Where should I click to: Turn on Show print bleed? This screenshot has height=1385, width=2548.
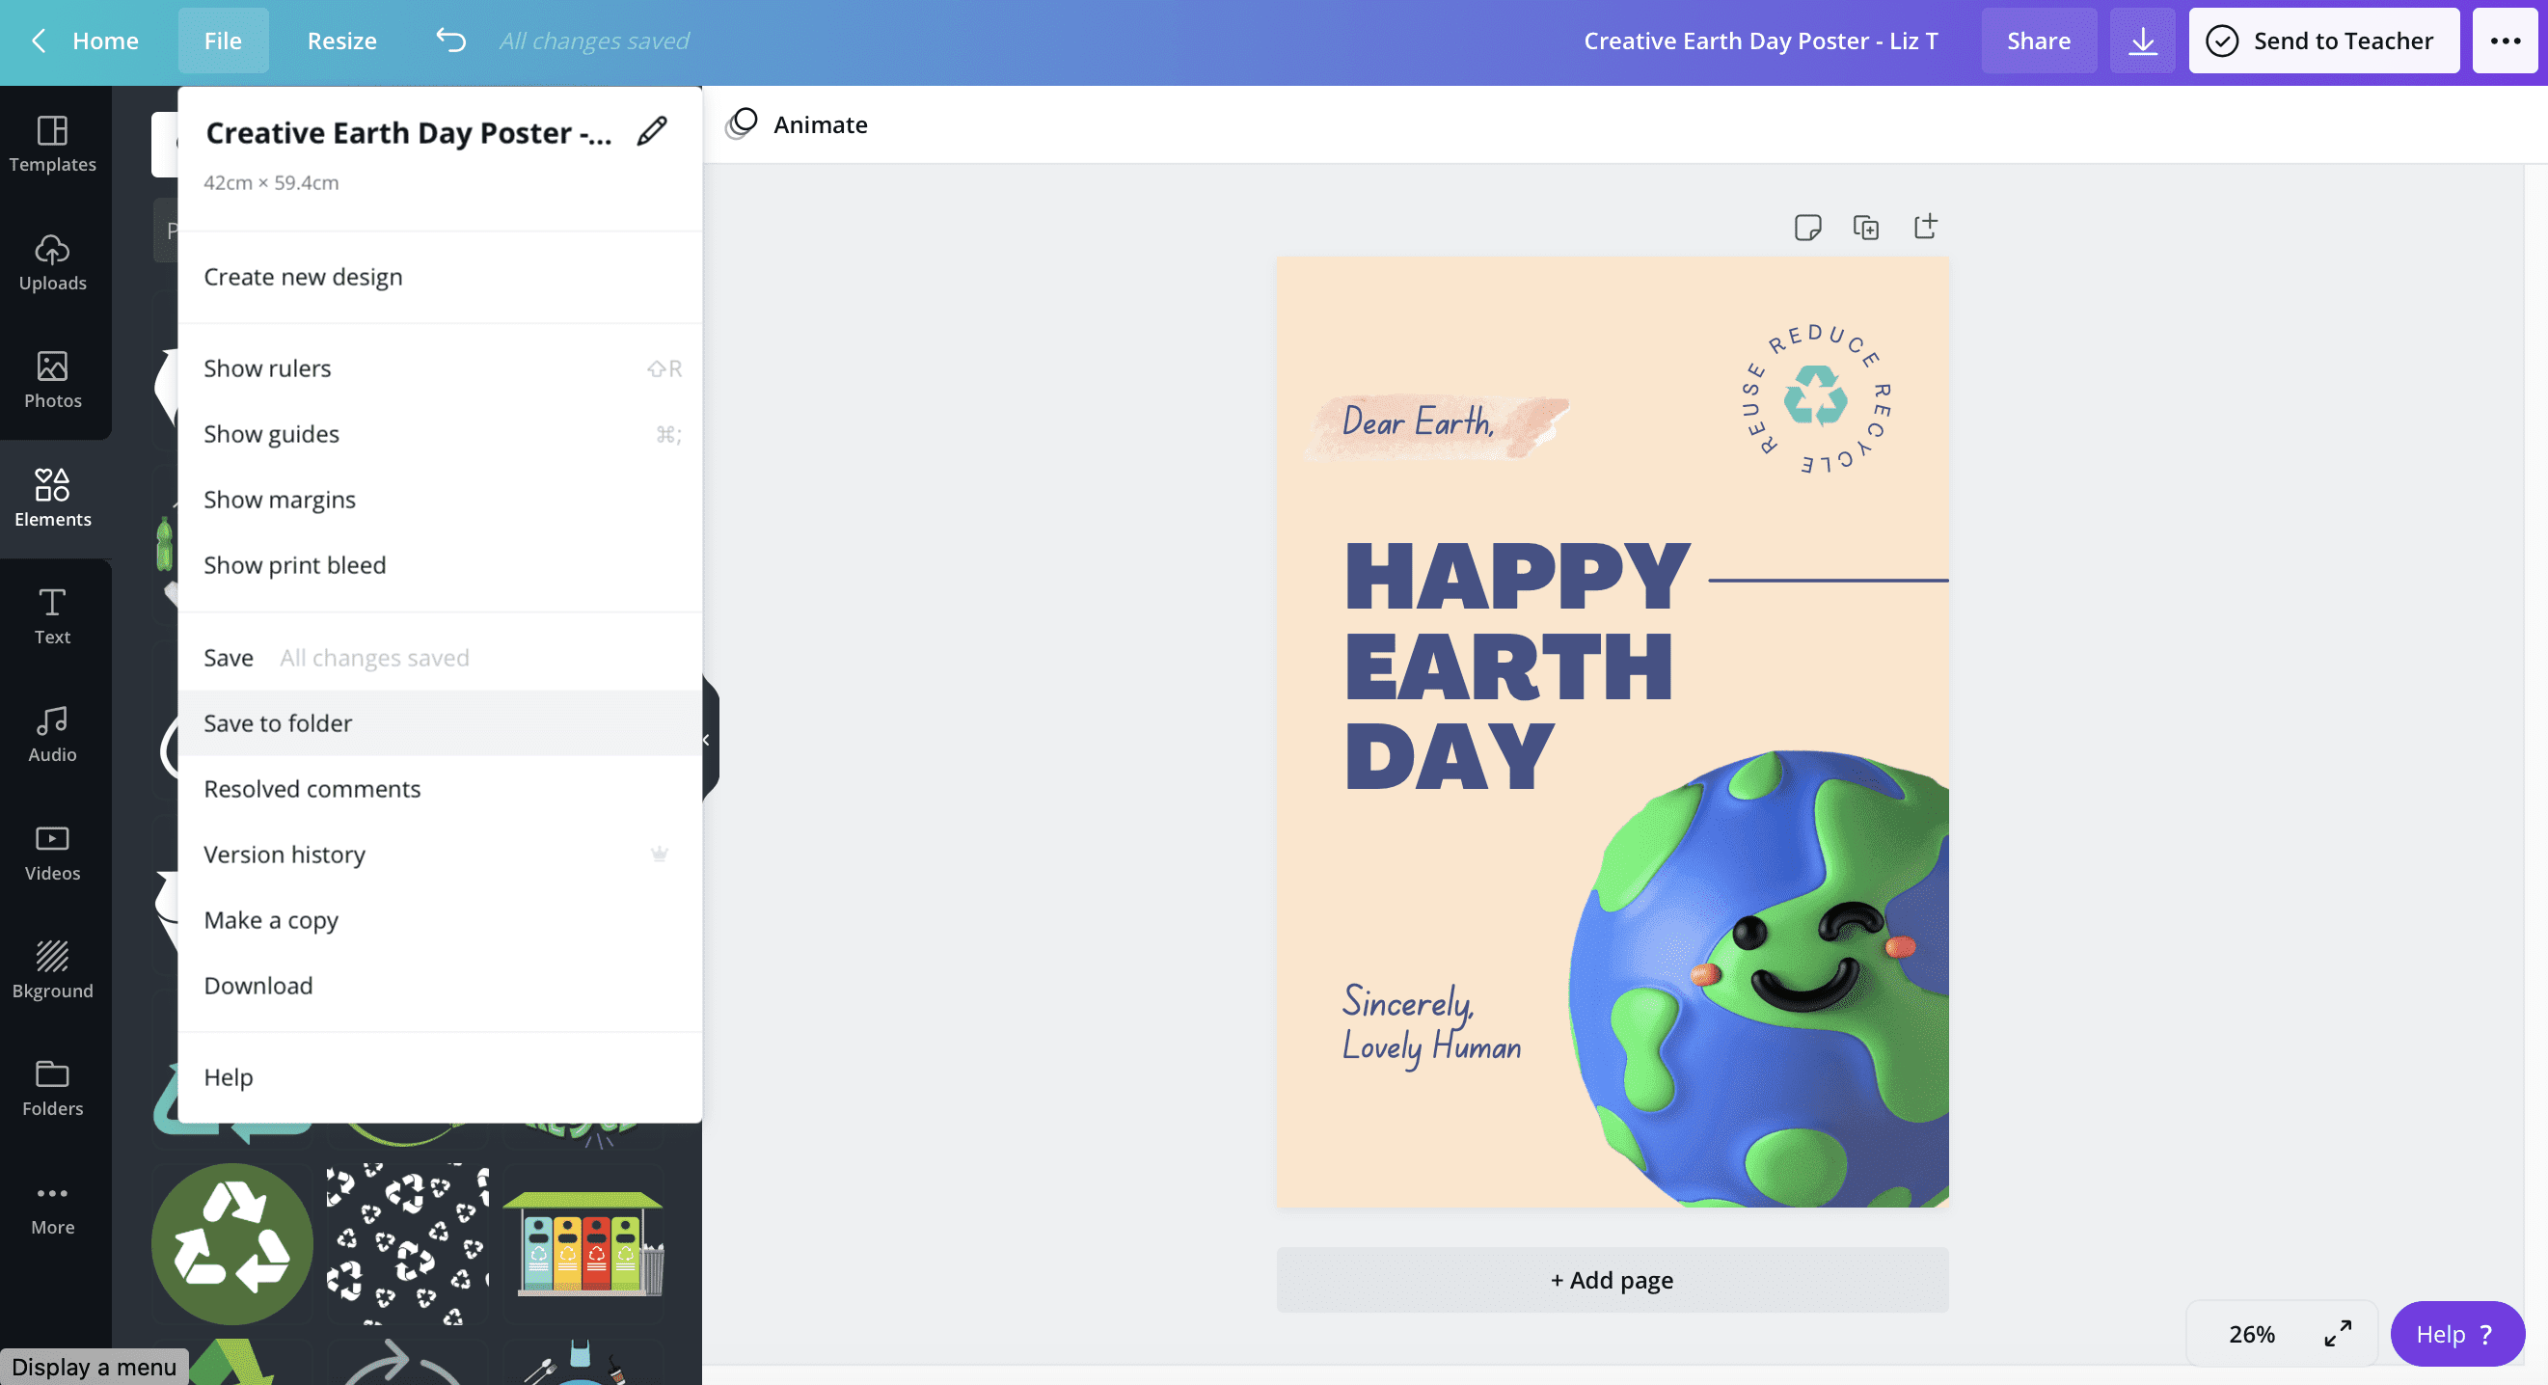[x=295, y=564]
